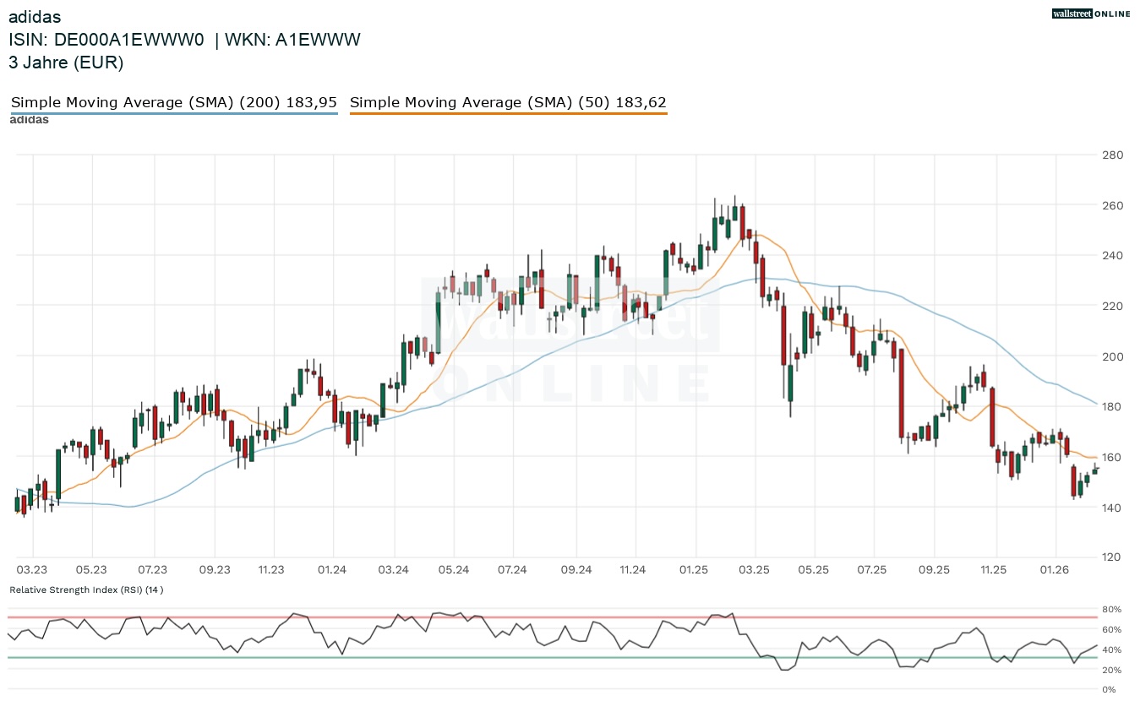Click the 280 price axis label
This screenshot has width=1140, height=712.
point(1112,155)
